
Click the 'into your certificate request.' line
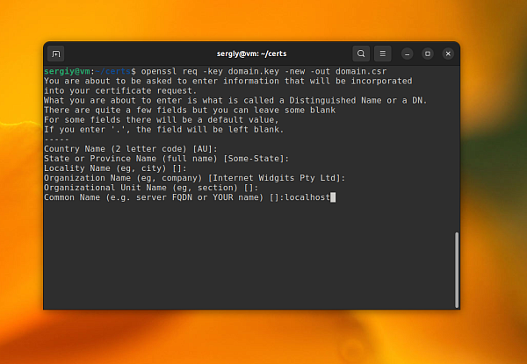pyautogui.click(x=120, y=90)
